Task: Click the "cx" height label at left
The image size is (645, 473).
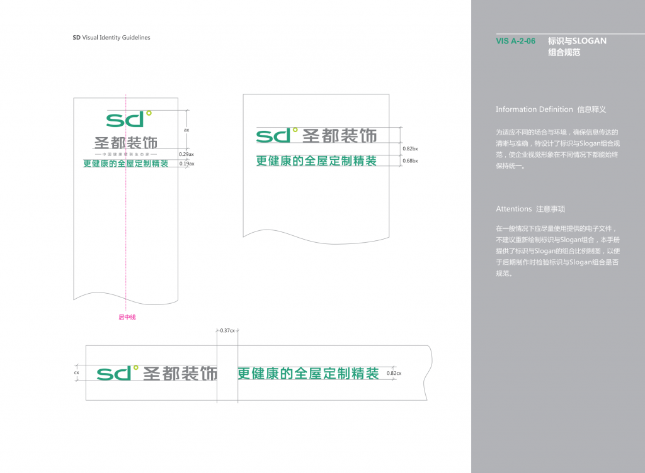Action: 76,373
